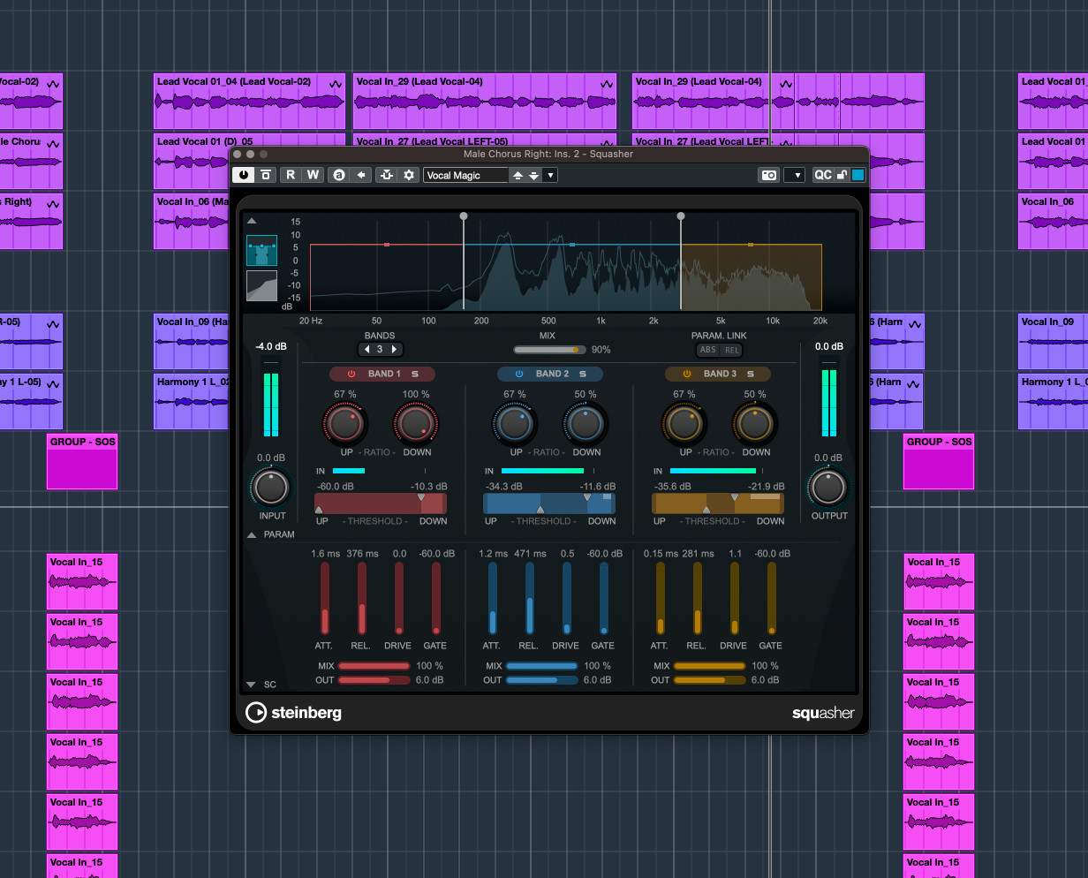Select the Lead Vocal 01_04 audio clip
This screenshot has width=1088, height=878.
pos(250,102)
